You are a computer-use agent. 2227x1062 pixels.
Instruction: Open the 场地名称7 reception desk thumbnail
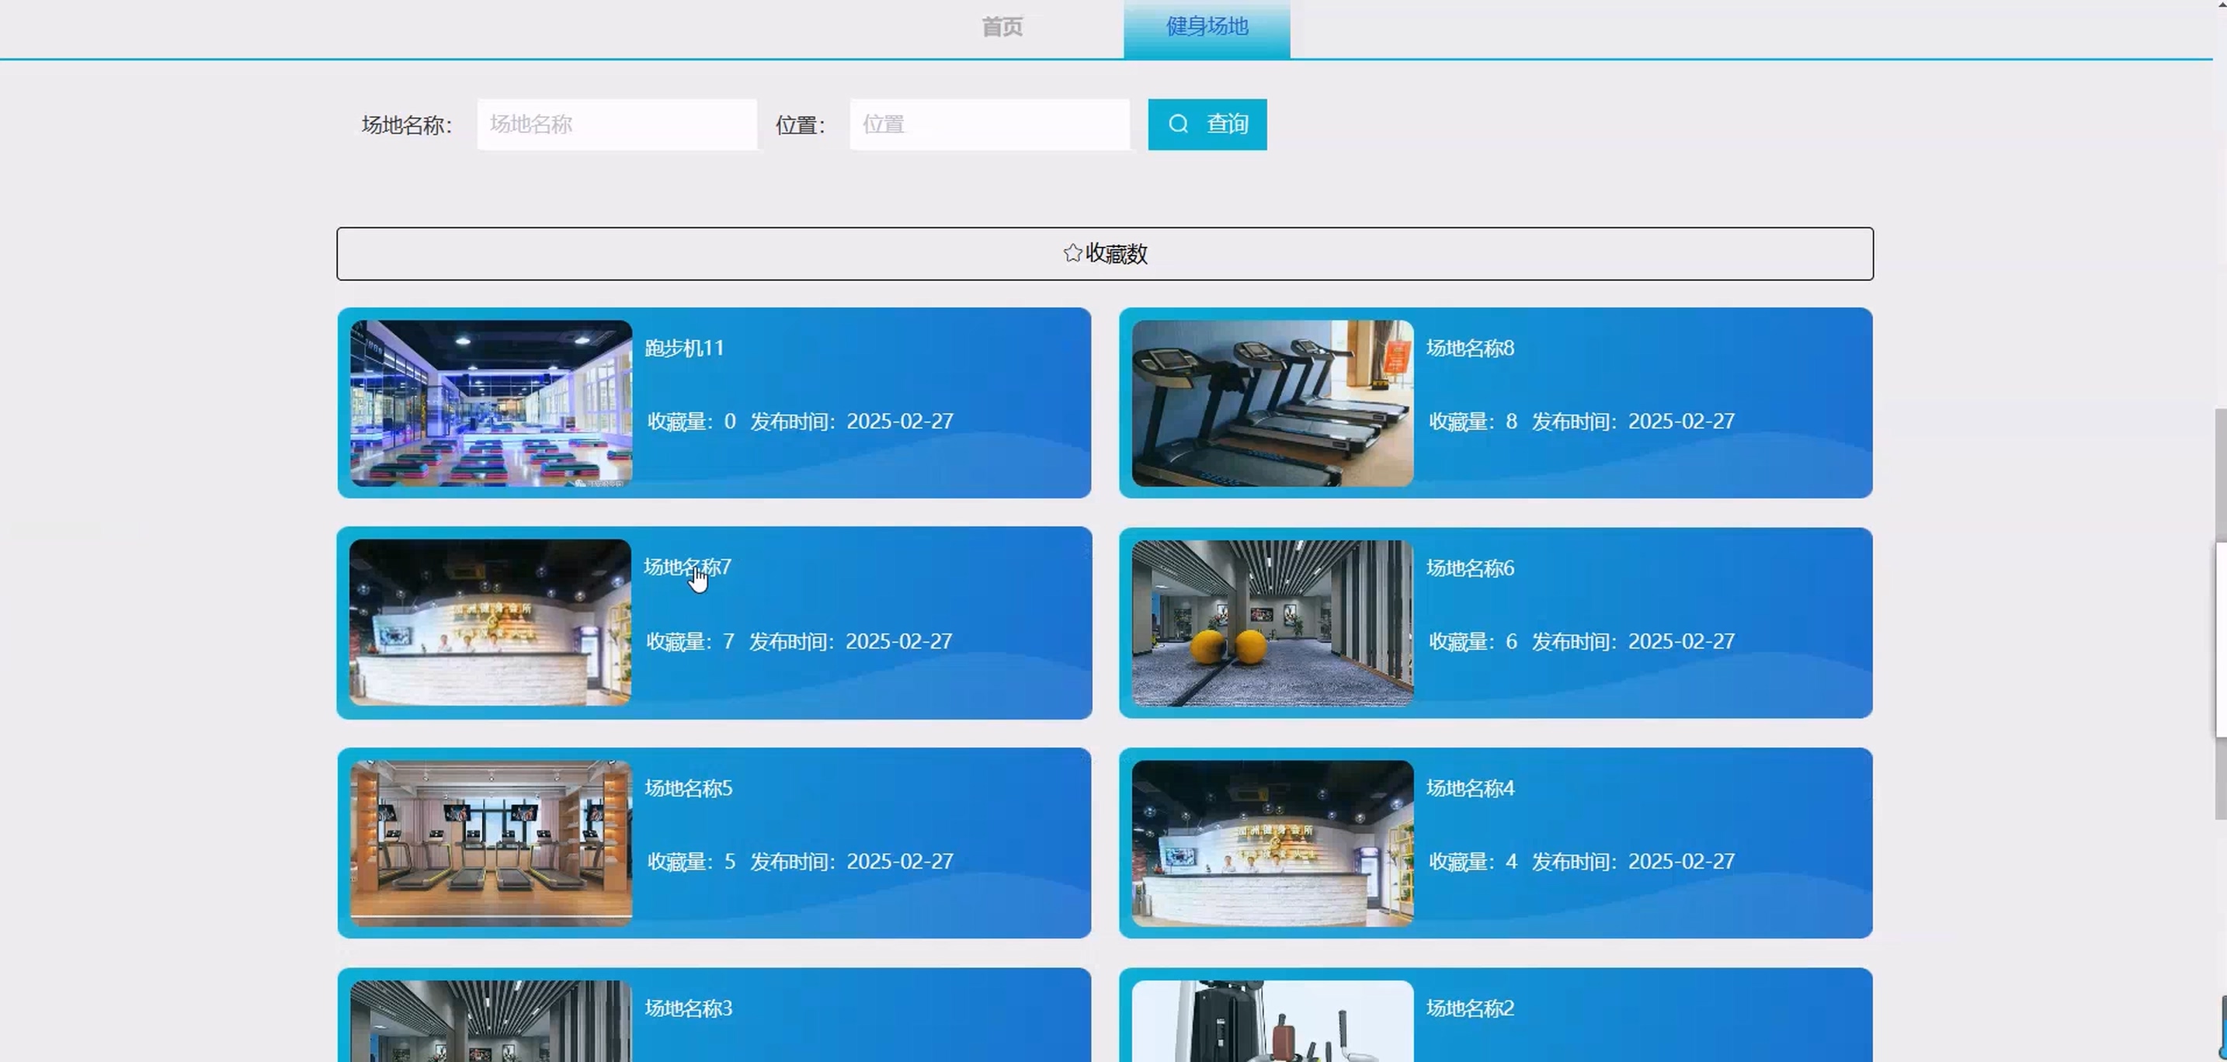click(490, 623)
